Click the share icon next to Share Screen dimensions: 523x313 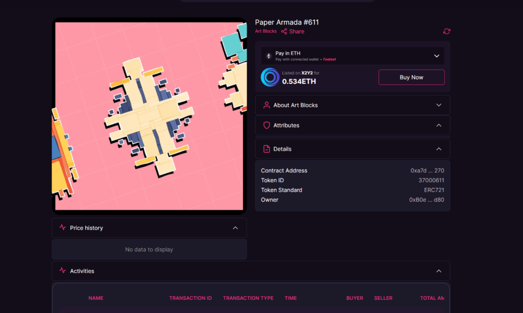click(x=284, y=32)
